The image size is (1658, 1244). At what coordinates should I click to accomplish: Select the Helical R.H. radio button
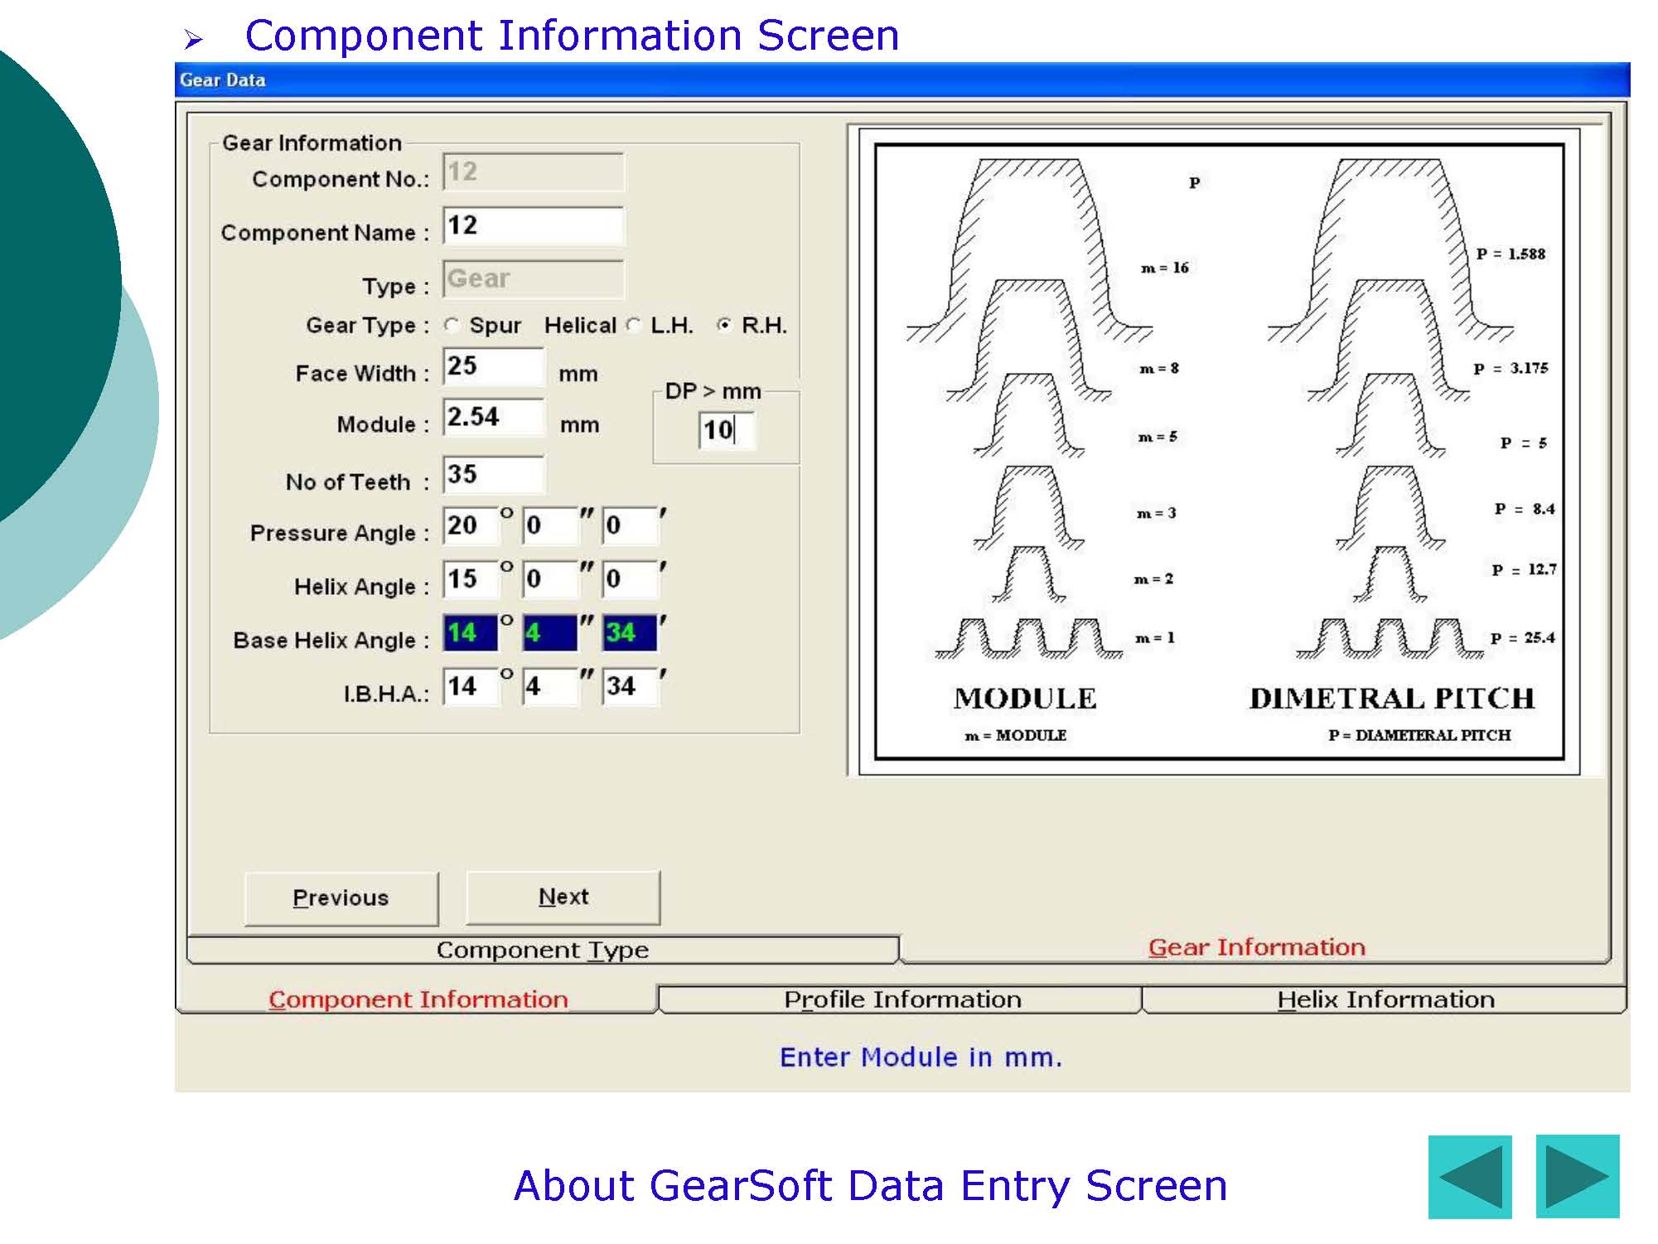pos(725,326)
